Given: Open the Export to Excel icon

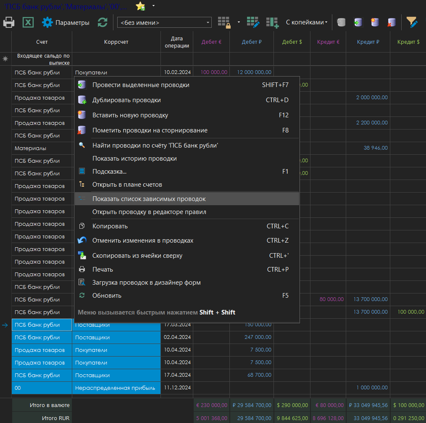Looking at the screenshot, I should point(28,22).
